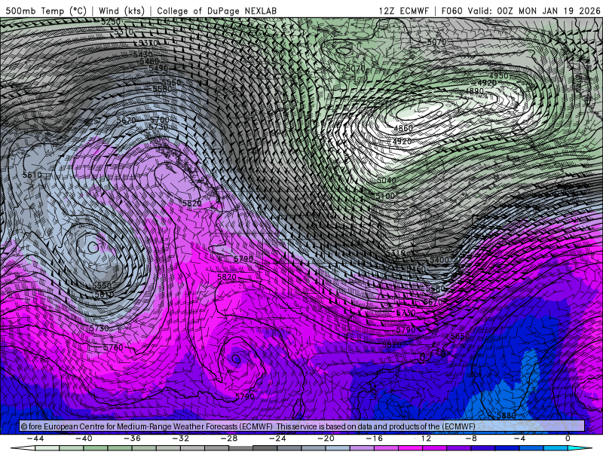This screenshot has height=452, width=603.
Task: Click the -32 color scale label
Action: coord(181,438)
